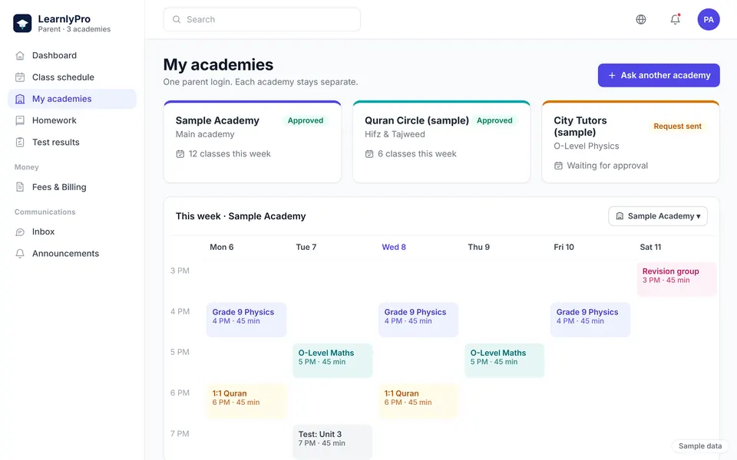
Task: Open the Sample Academy week selector dropdown
Action: coord(658,216)
